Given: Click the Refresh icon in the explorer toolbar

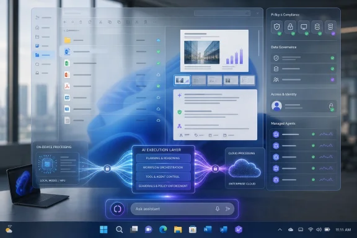Looking at the screenshot, I should (x=90, y=22).
